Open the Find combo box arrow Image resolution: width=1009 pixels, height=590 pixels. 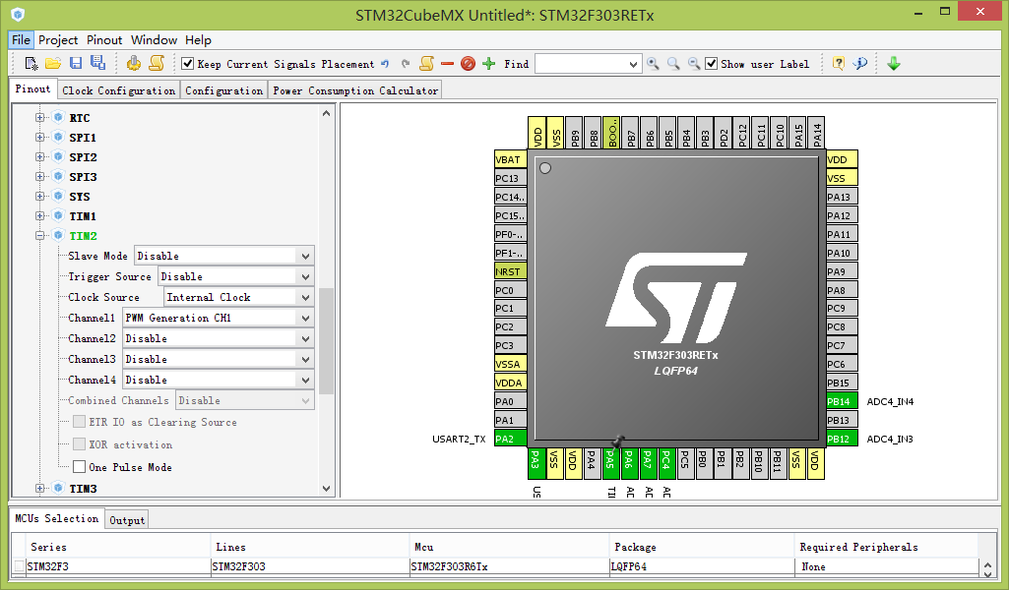(x=633, y=64)
